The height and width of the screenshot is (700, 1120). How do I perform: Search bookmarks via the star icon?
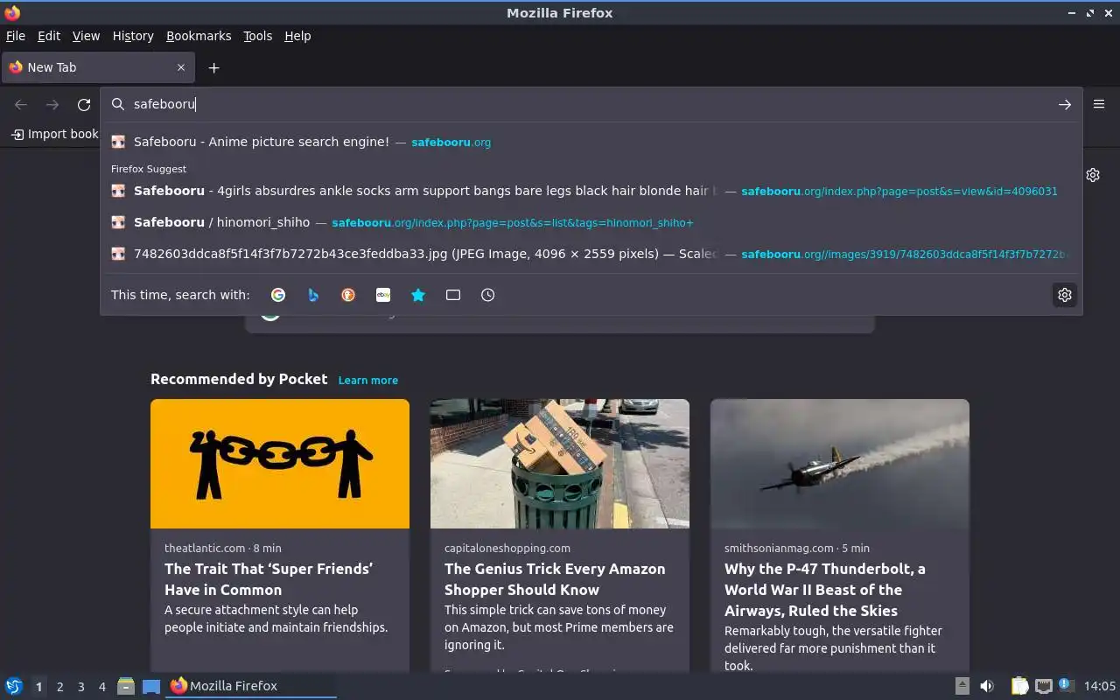[418, 295]
